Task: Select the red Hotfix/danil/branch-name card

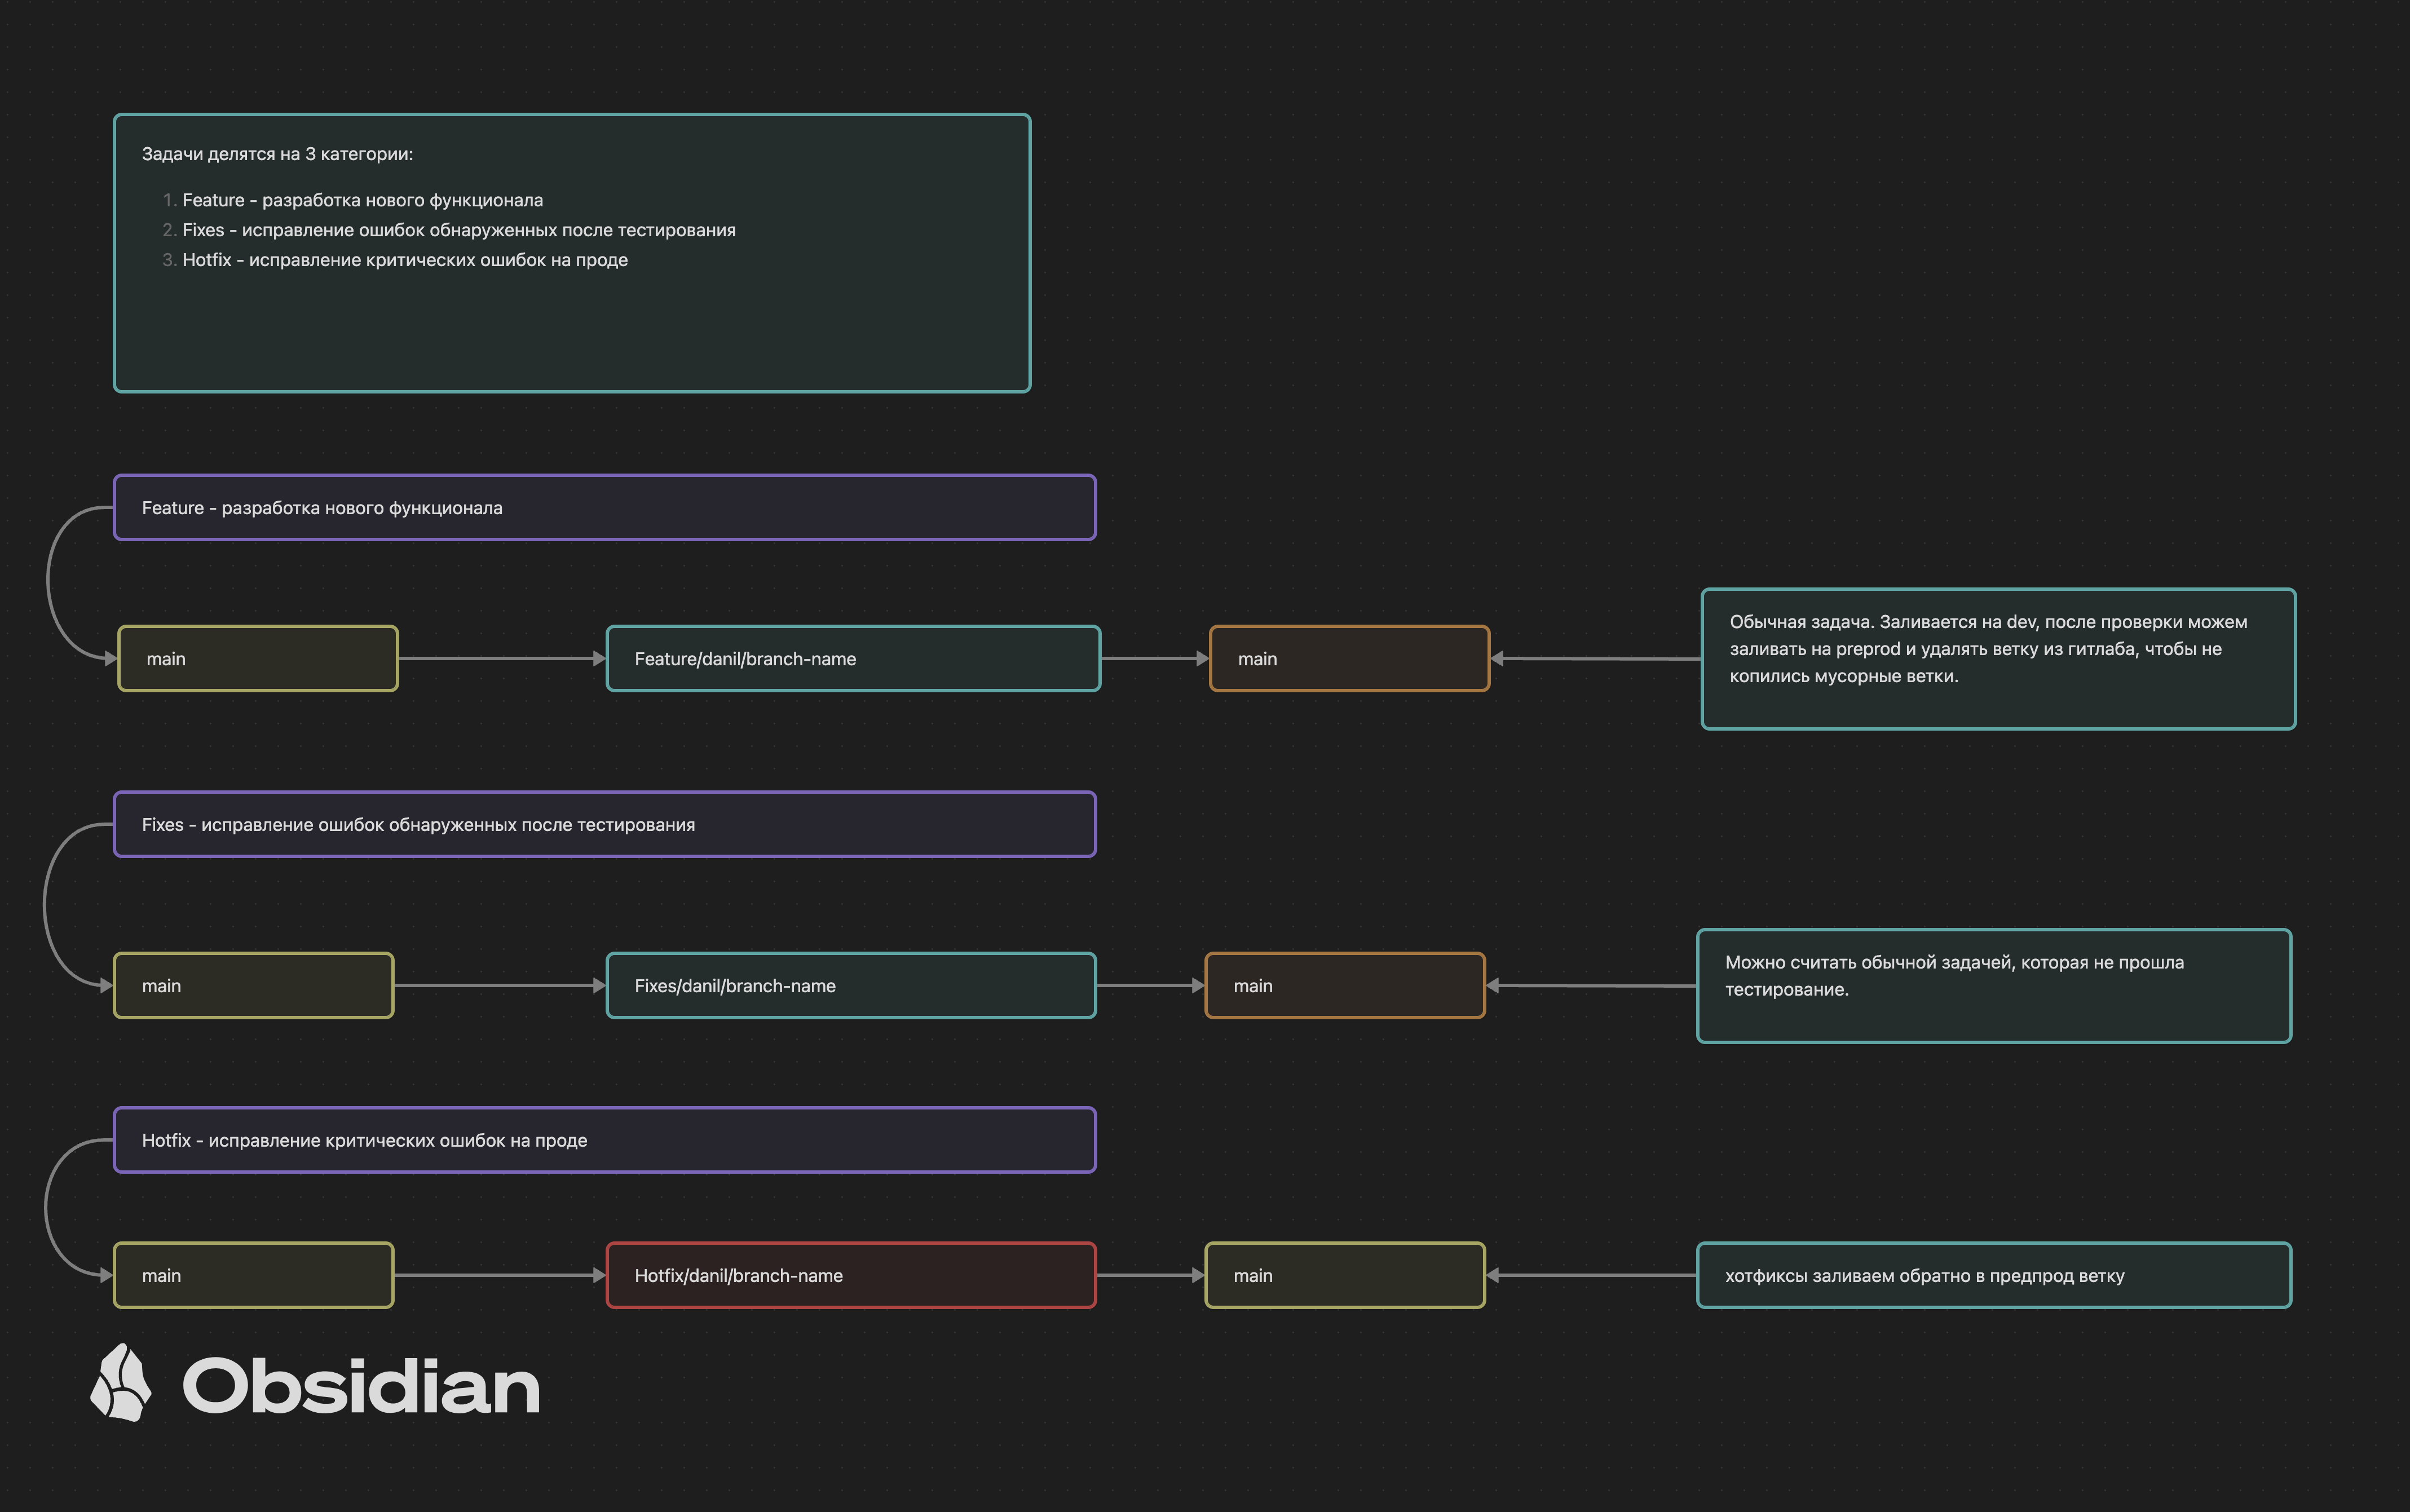Action: [850, 1276]
